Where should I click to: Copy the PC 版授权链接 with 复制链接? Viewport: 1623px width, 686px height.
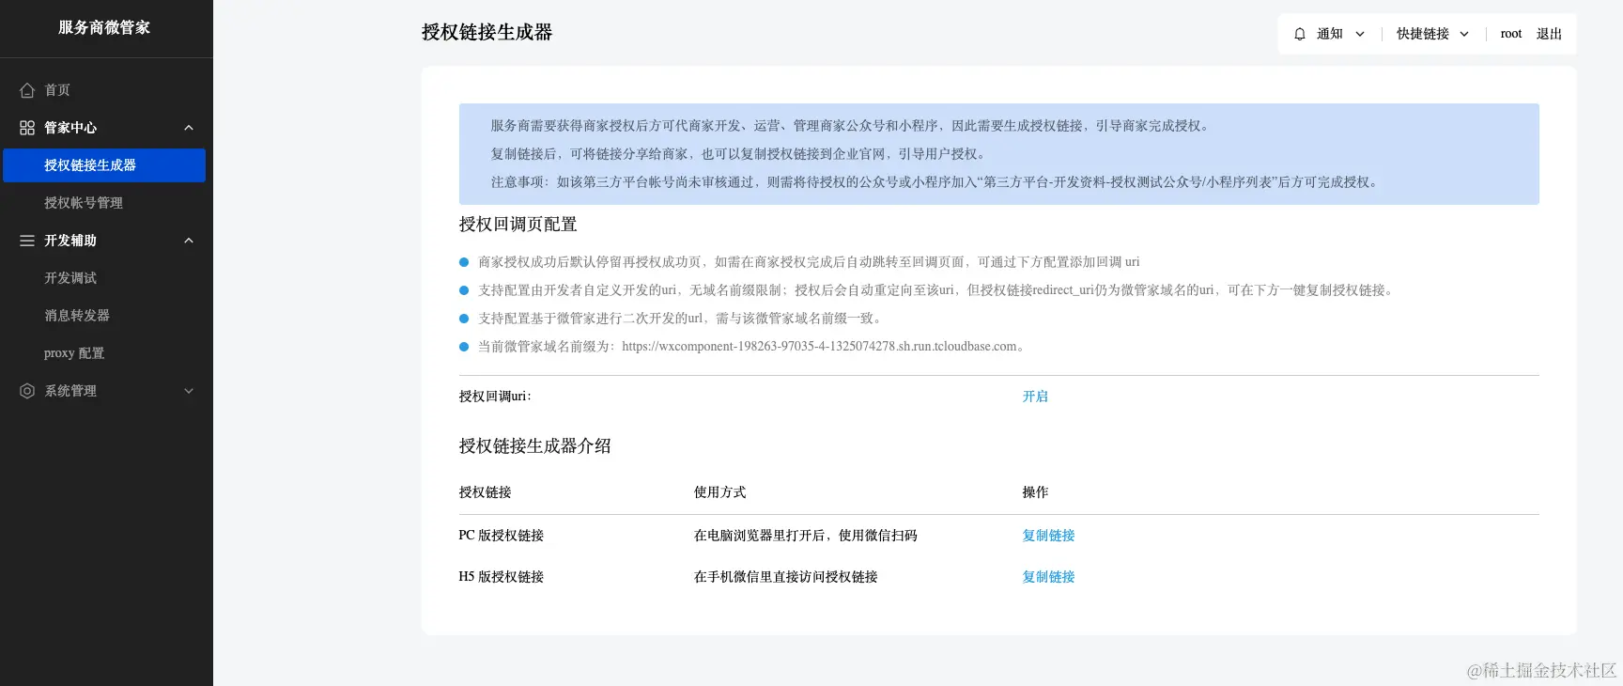click(1048, 536)
